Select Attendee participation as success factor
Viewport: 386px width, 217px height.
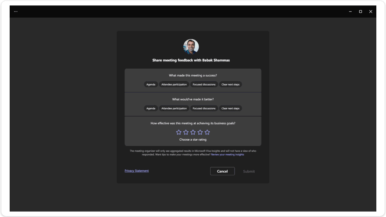pos(174,85)
